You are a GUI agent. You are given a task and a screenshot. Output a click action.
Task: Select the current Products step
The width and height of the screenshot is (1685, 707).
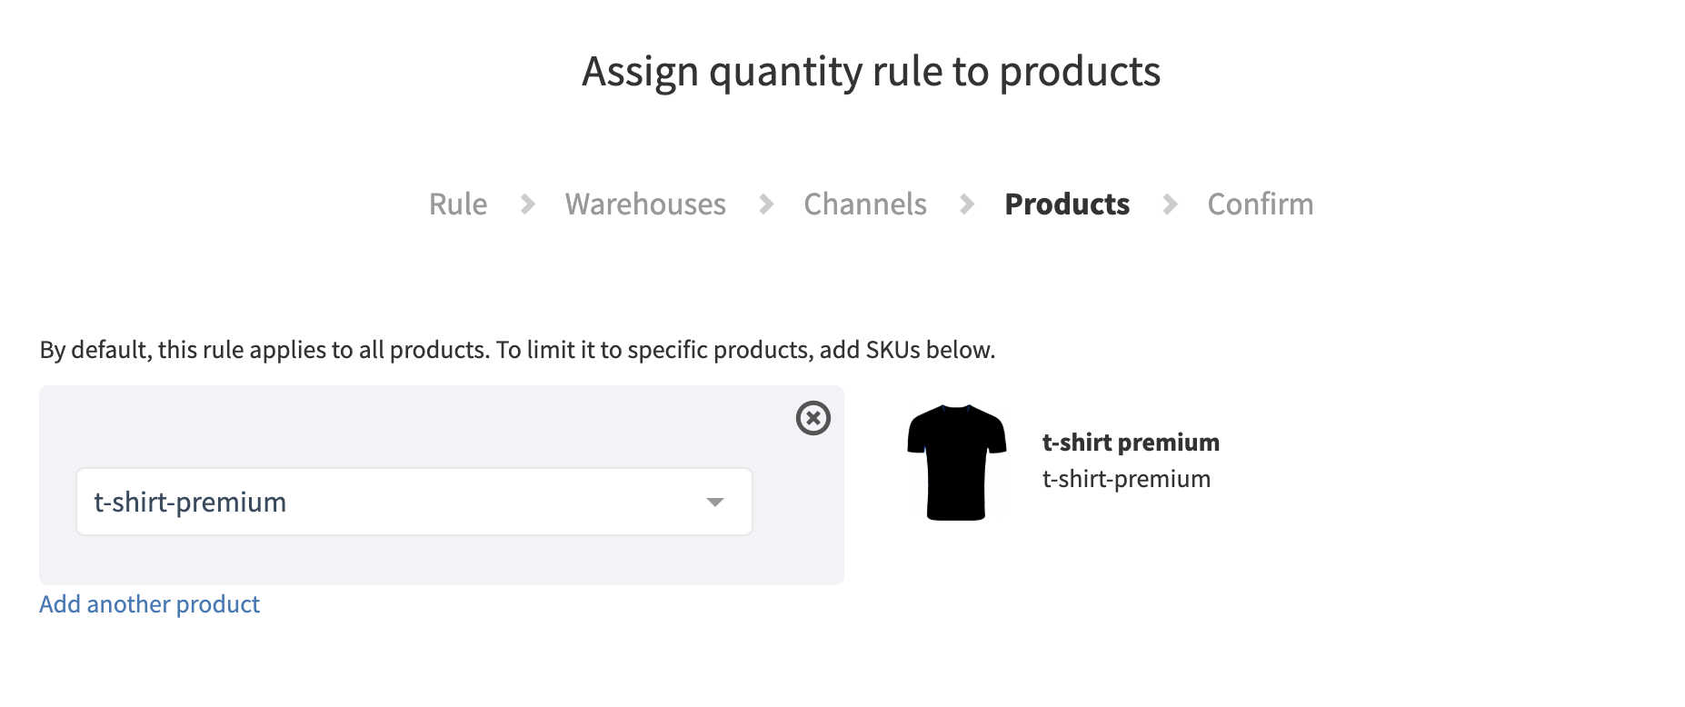click(x=1067, y=204)
